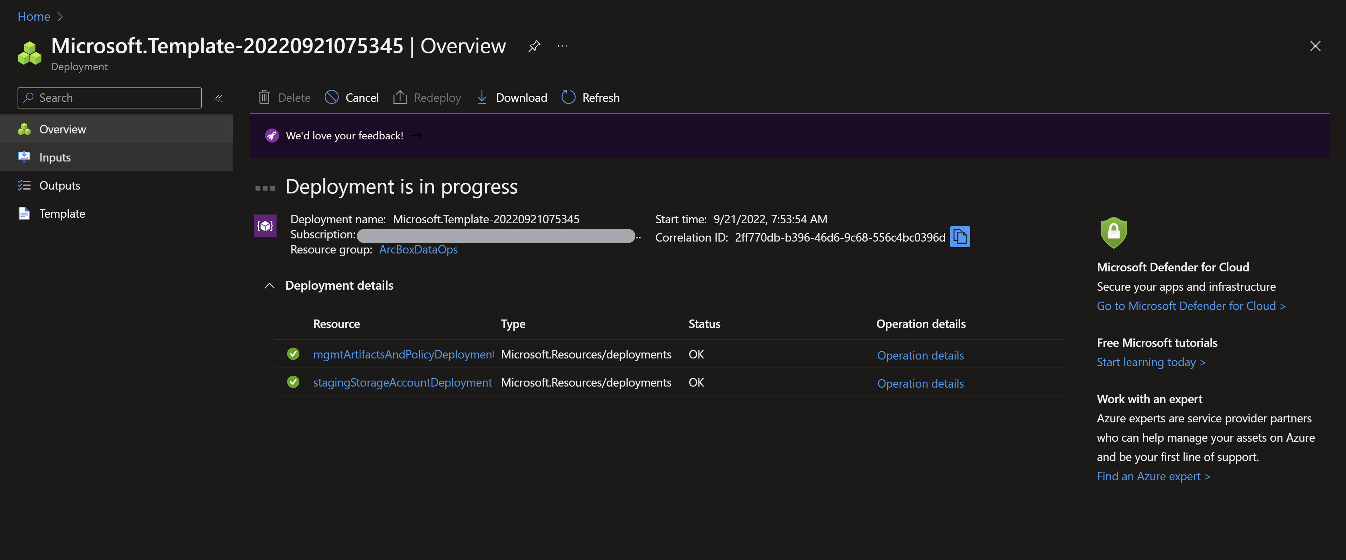
Task: Click Find an Azure expert link
Action: [x=1153, y=476]
